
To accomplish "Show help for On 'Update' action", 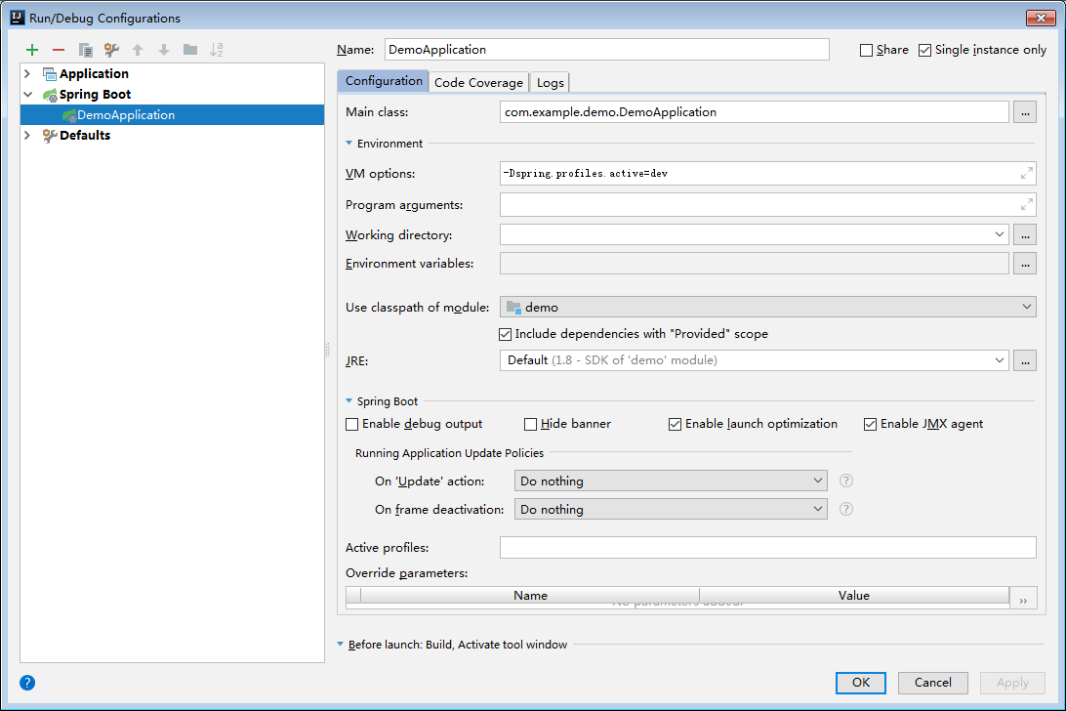I will coord(845,481).
